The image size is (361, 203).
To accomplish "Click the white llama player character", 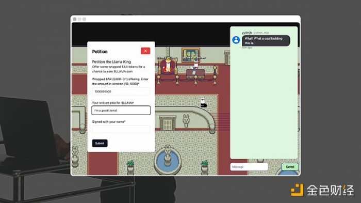I will click(x=203, y=103).
